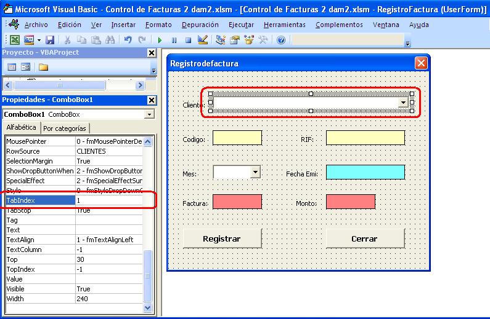
Task: Click the Registrar button on the form
Action: [222, 238]
